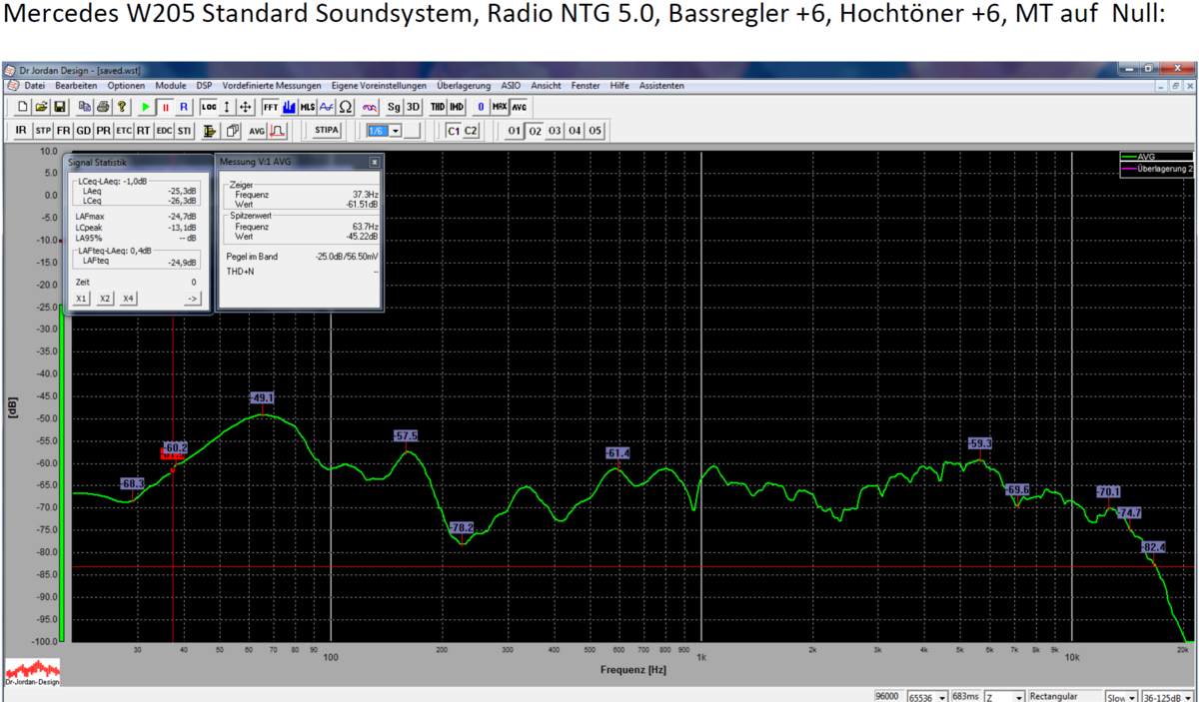Click the vertical autoscale arrow icon
This screenshot has width=1199, height=702.
[227, 106]
